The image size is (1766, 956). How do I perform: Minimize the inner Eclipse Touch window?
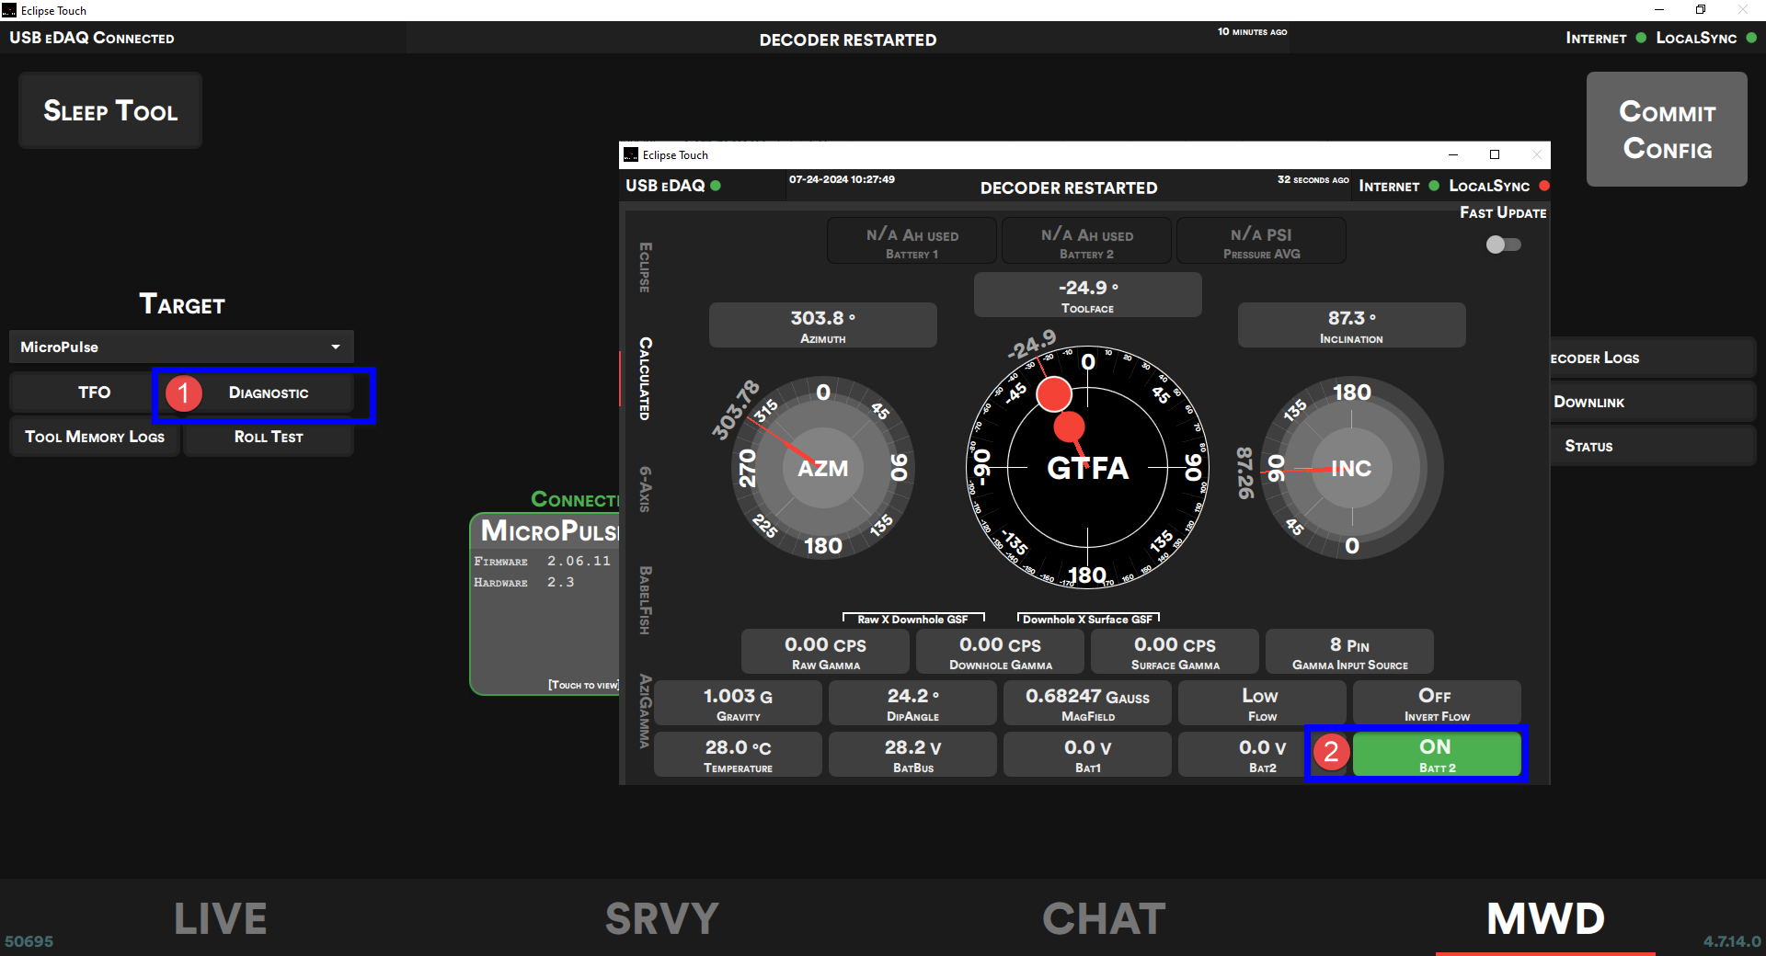1453,154
